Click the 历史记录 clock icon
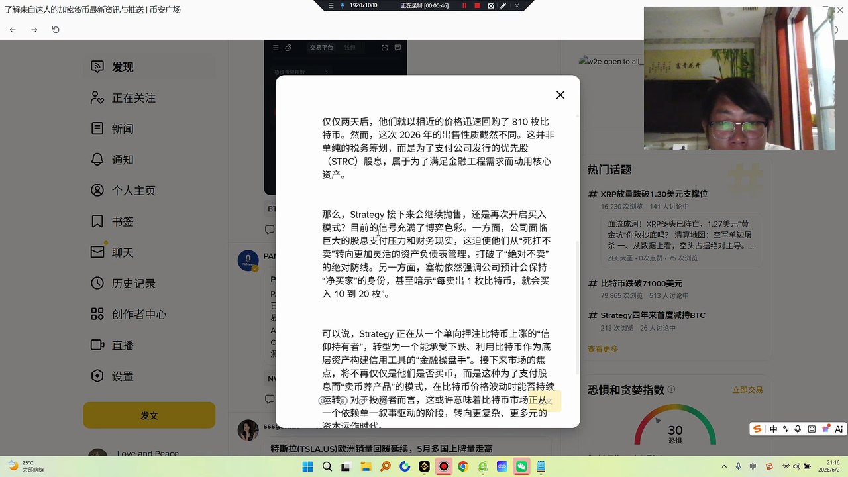This screenshot has height=477, width=848. [x=97, y=284]
